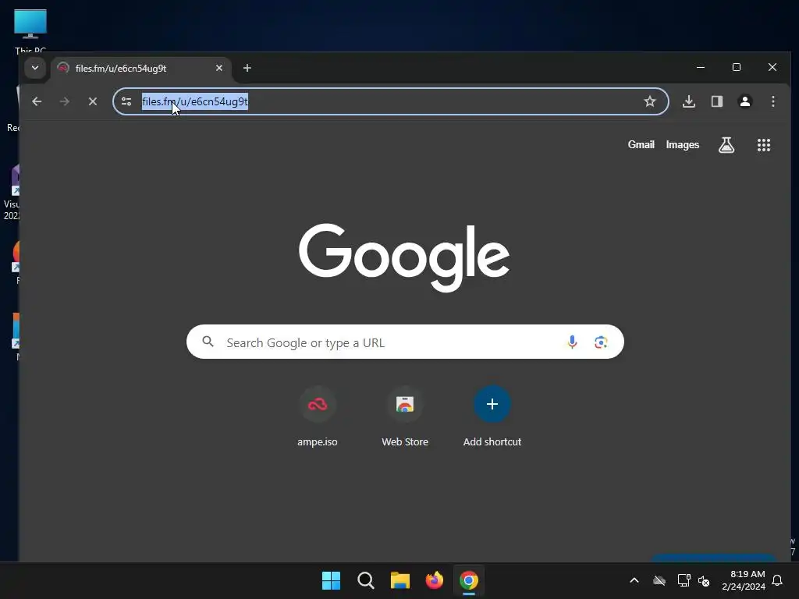Open the Google apps grid icon
The height and width of the screenshot is (599, 799).
[x=763, y=145]
